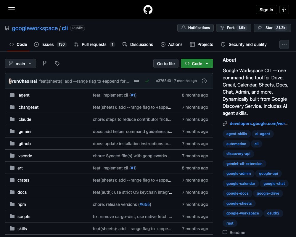The height and width of the screenshot is (237, 296).
Task: Click the .claude folder icon
Action: coord(12,119)
